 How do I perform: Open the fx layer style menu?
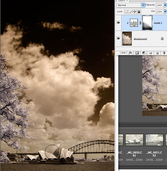pos(130,53)
